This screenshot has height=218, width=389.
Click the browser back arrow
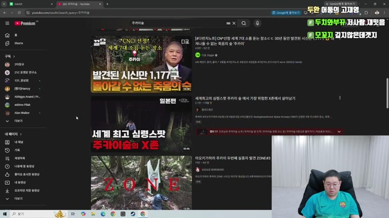click(5, 13)
